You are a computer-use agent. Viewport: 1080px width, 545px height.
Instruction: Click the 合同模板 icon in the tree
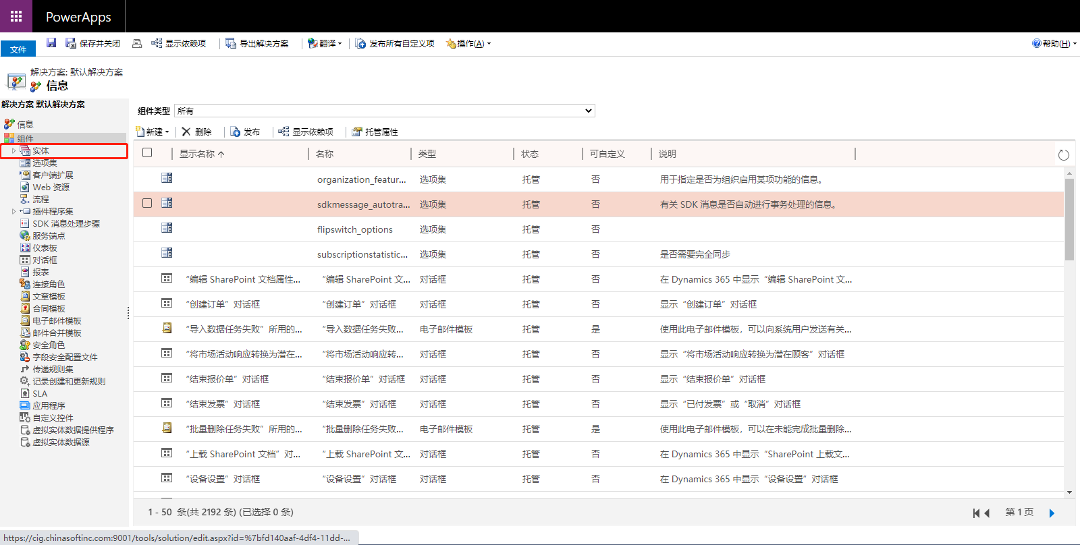(25, 309)
